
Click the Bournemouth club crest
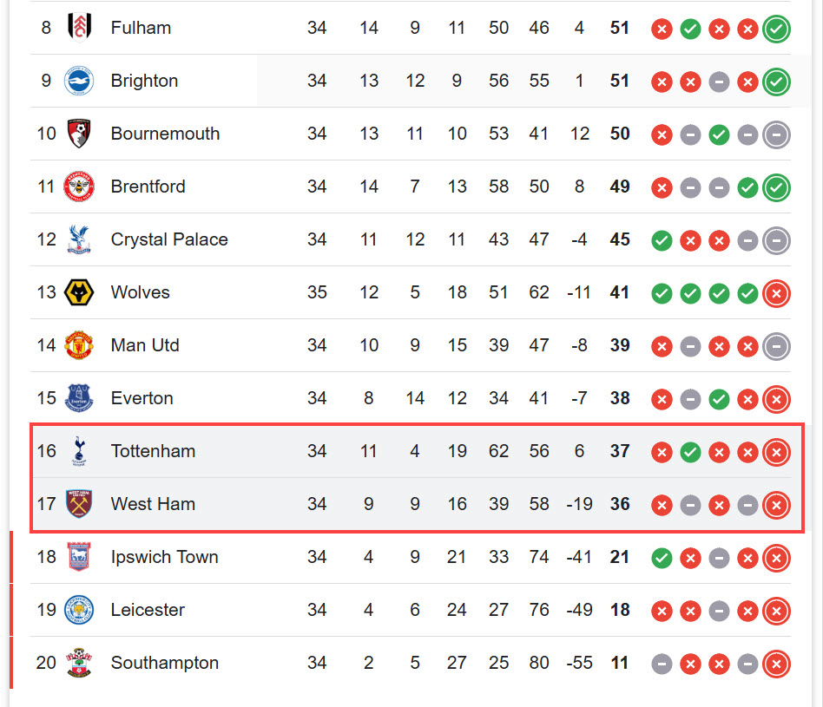pyautogui.click(x=79, y=134)
